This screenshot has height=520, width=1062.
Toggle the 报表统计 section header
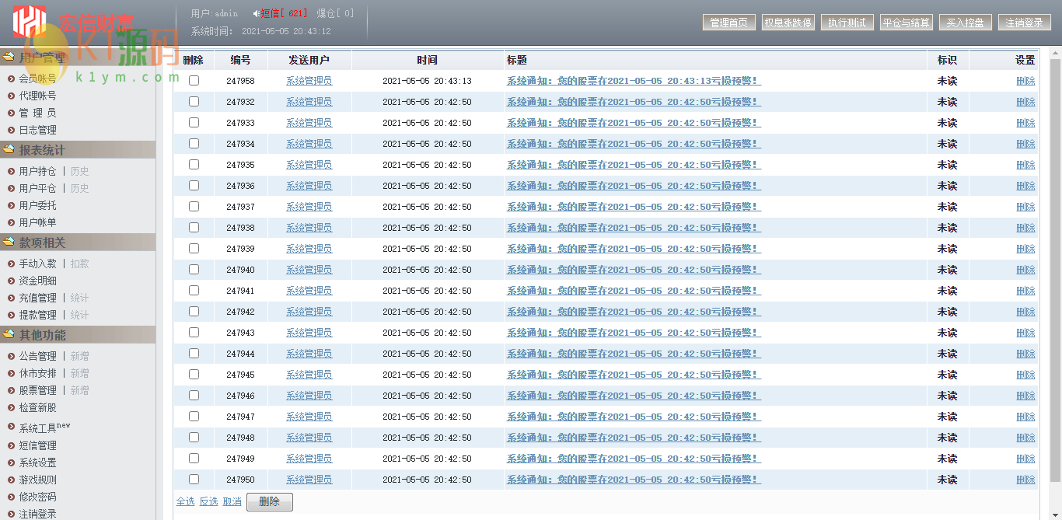pos(42,150)
